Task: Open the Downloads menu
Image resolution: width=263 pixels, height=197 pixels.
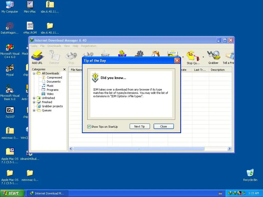Action: 54,46
